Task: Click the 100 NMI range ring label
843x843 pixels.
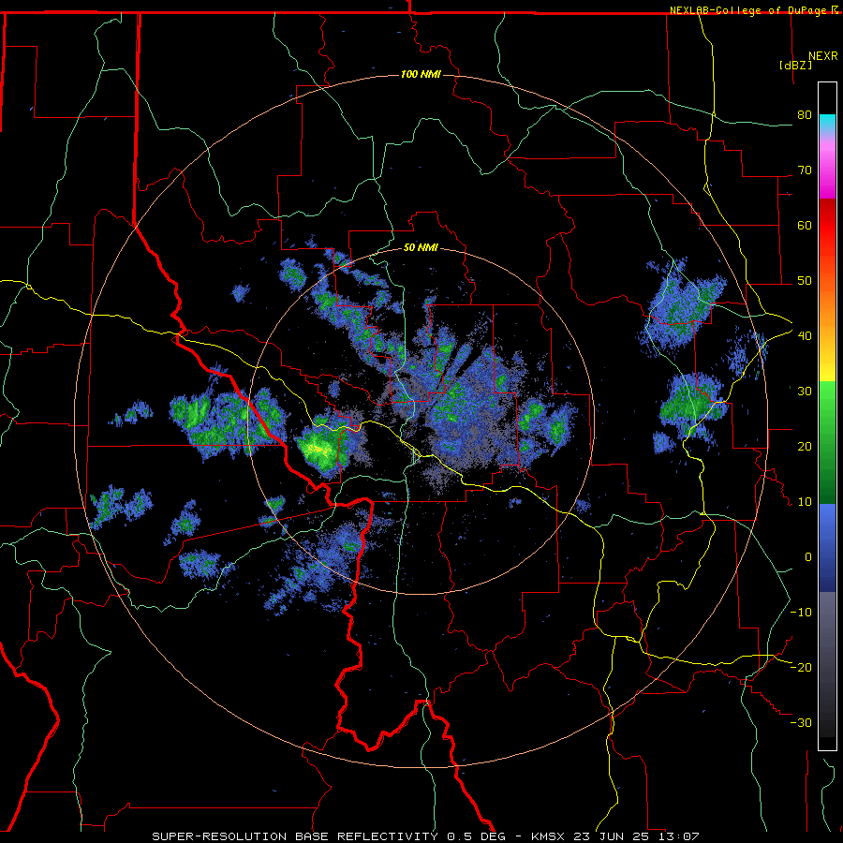Action: pyautogui.click(x=421, y=74)
